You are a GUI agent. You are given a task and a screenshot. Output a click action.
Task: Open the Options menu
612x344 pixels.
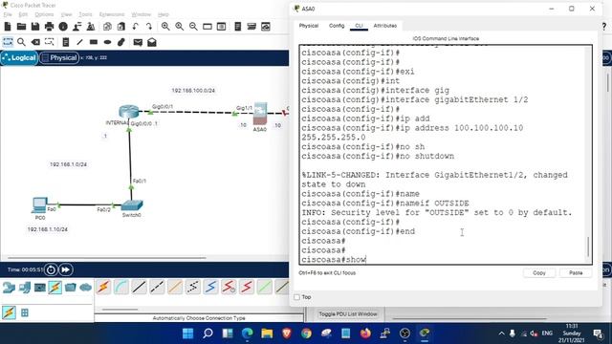point(44,14)
